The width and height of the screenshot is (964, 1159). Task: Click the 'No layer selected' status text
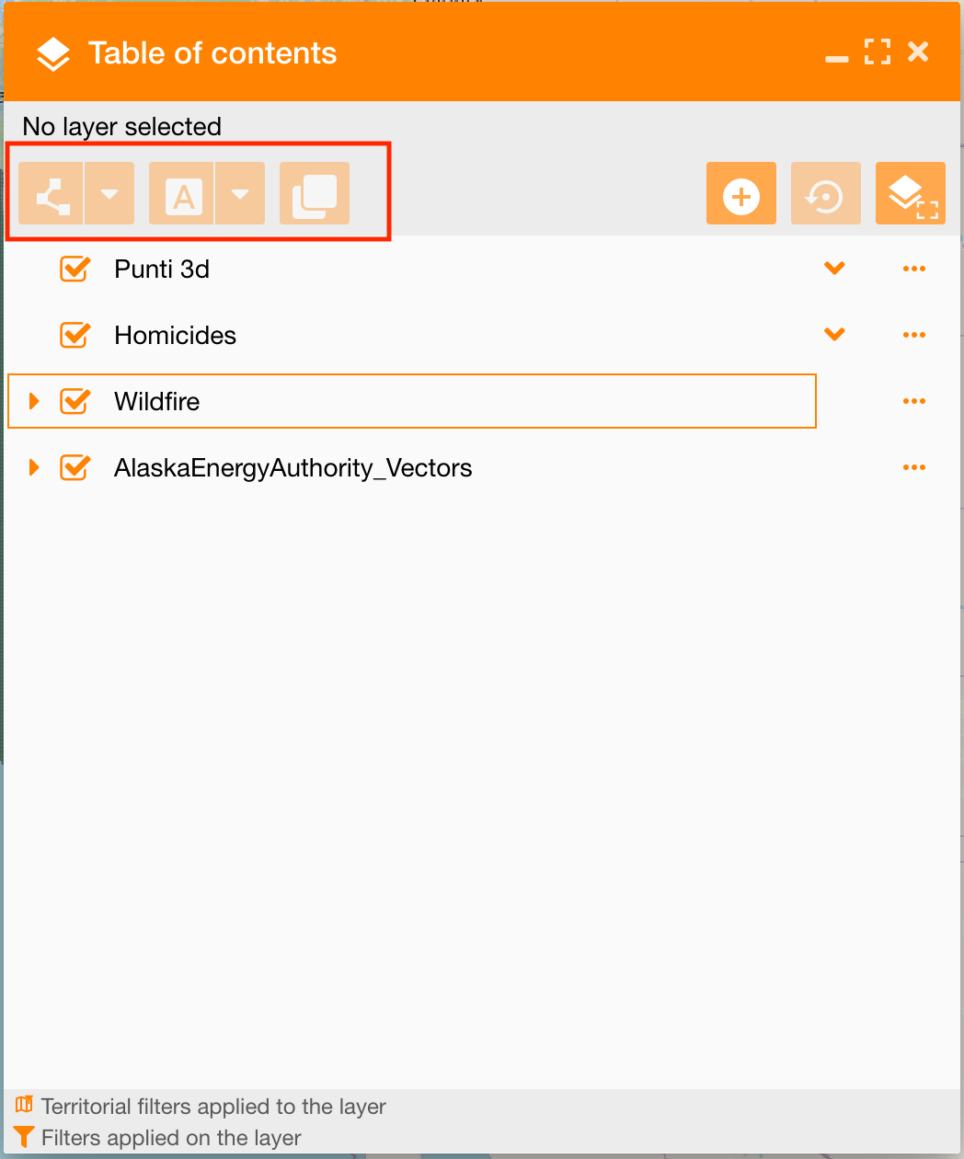pyautogui.click(x=122, y=126)
